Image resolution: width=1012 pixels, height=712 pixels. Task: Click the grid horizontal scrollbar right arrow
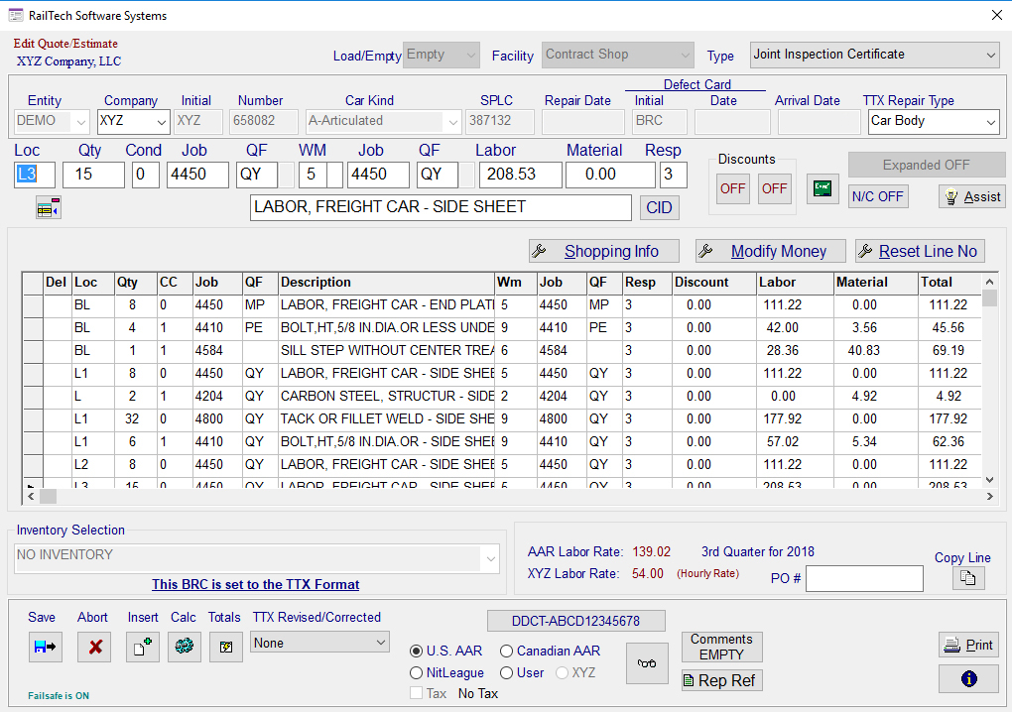989,496
